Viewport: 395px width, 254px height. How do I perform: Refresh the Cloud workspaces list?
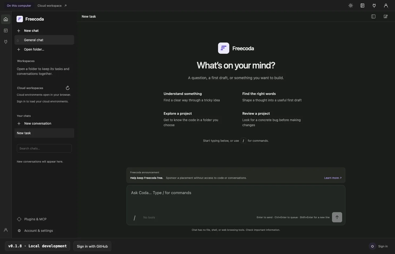(x=68, y=88)
